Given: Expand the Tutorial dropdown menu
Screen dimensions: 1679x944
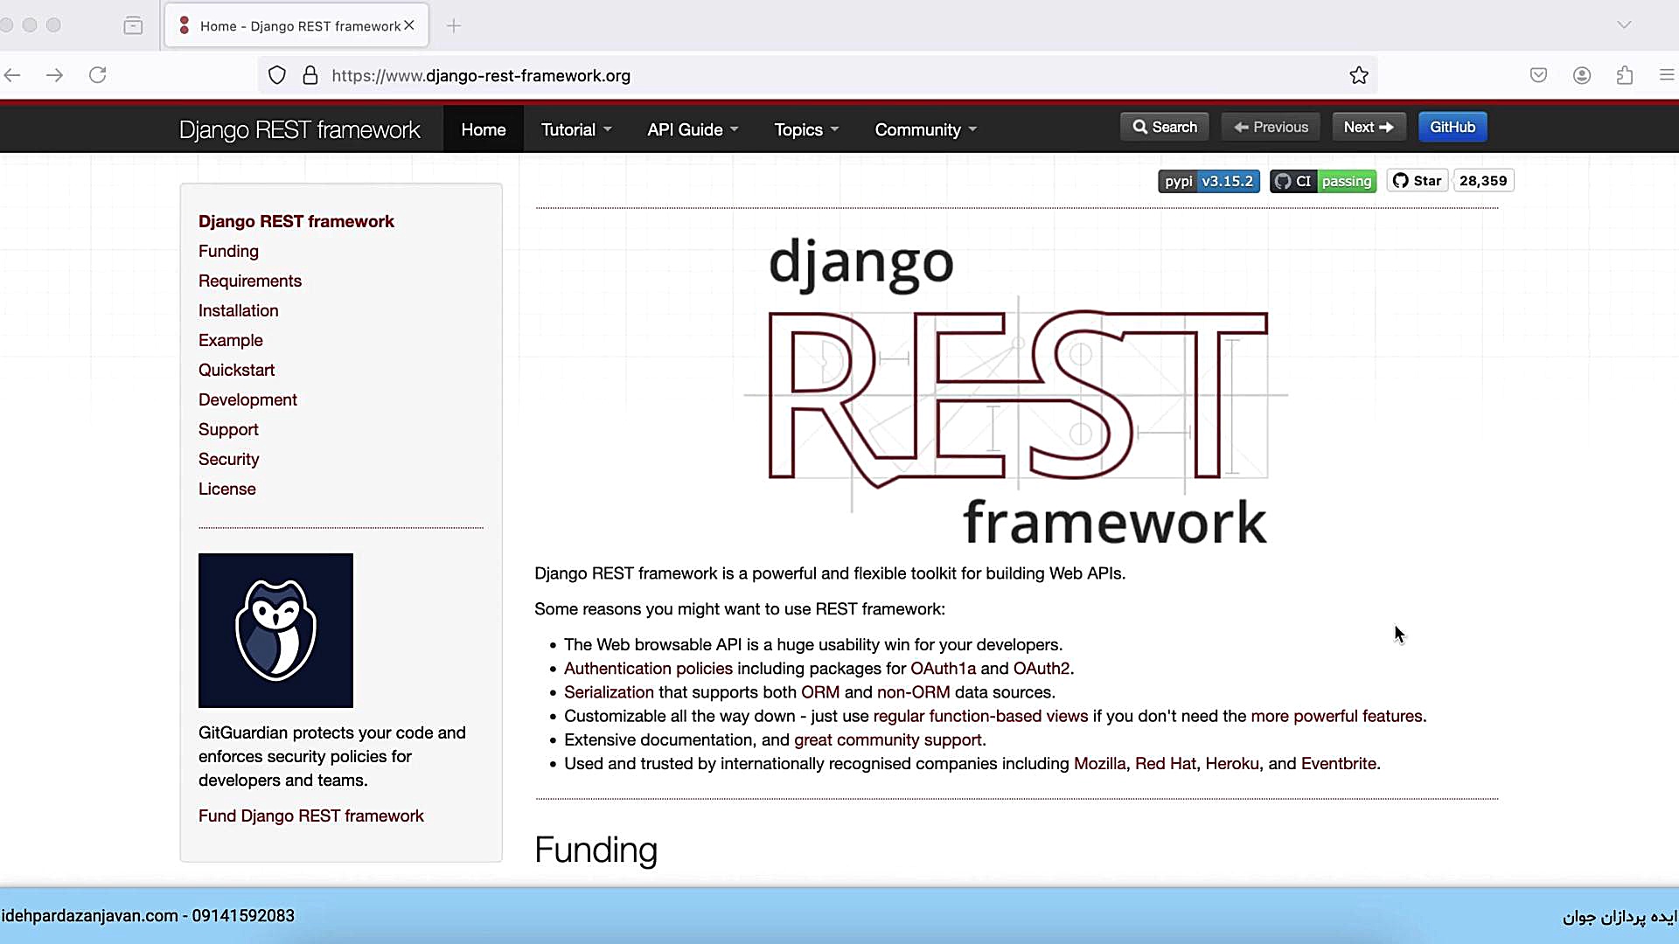Looking at the screenshot, I should (x=576, y=129).
